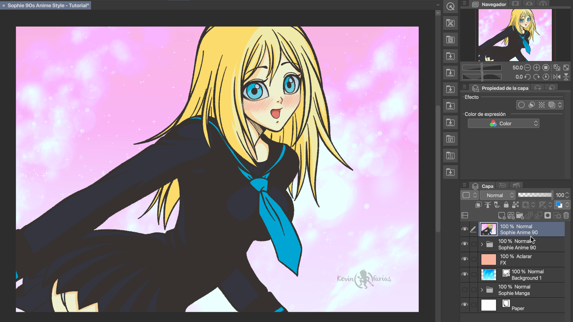Click the layer opacity slider

click(x=535, y=195)
